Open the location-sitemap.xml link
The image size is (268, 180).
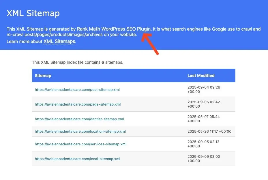pos(80,132)
